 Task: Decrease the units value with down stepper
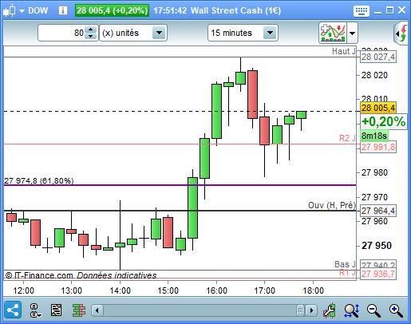click(90, 36)
